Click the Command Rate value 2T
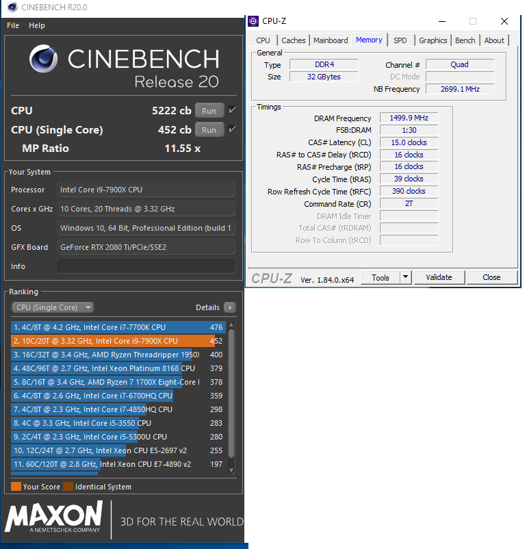 click(409, 203)
